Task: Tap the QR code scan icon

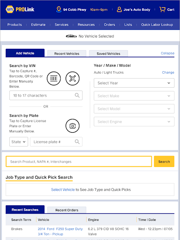Action: [73, 78]
